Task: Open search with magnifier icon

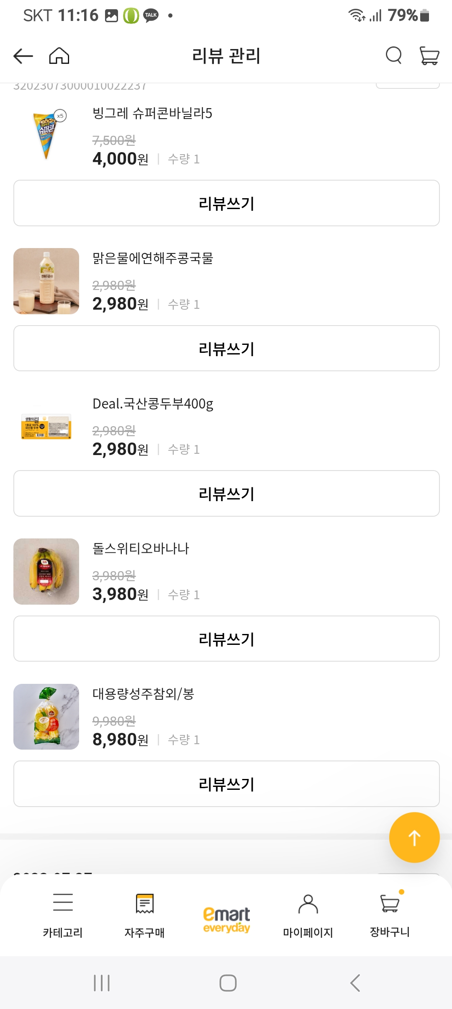Action: [x=393, y=55]
